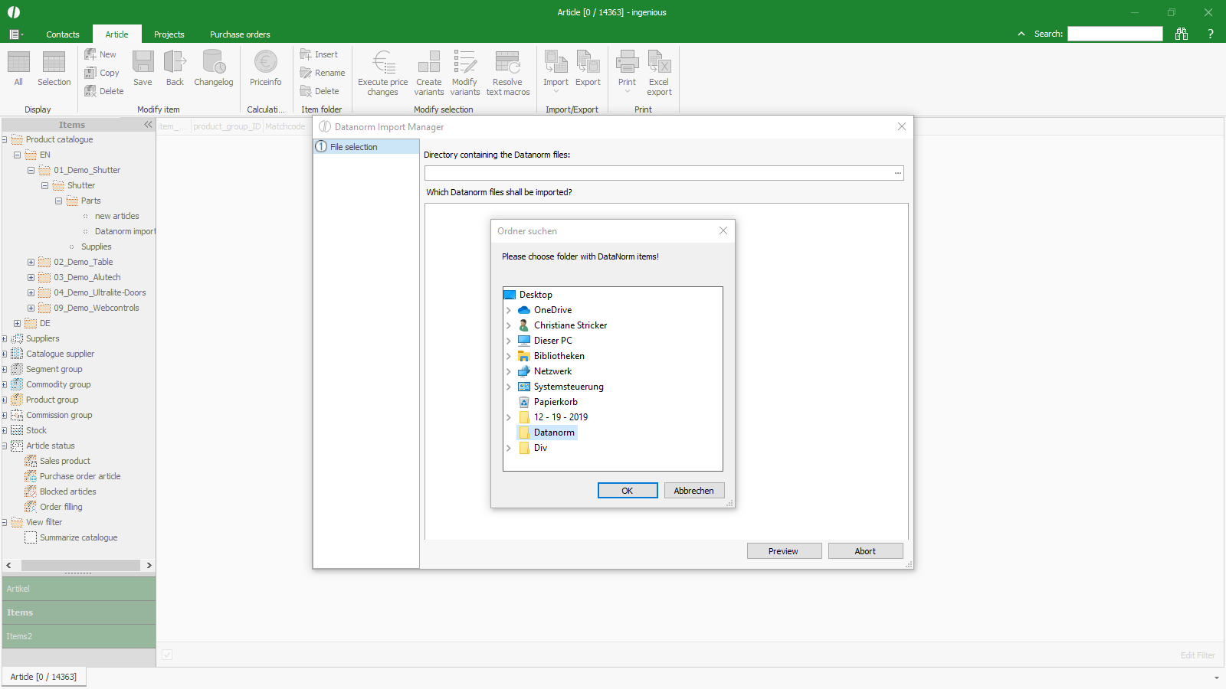Switch to the Projects tab
Screen dimensions: 1226x689
169,34
